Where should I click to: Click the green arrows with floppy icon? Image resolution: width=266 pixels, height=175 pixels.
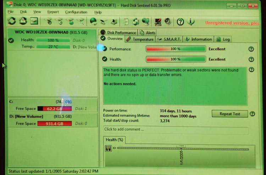(136, 22)
